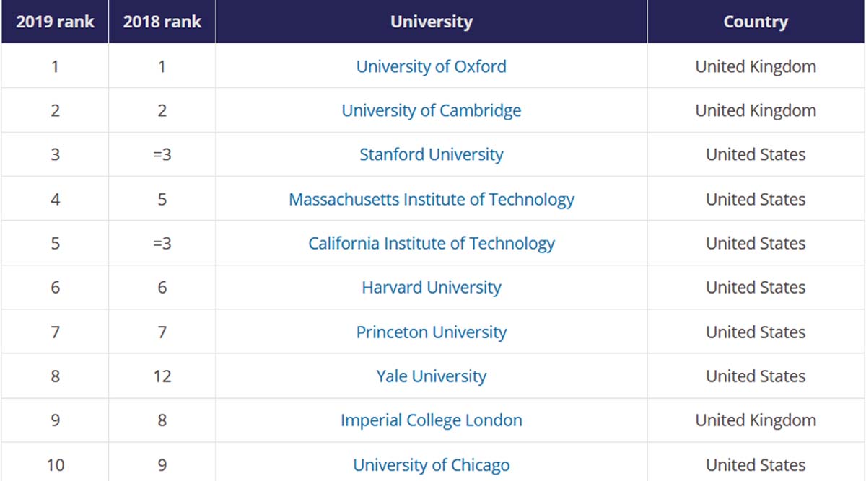Click the Stanford University link
Screen dimensions: 866x481
[x=432, y=154]
